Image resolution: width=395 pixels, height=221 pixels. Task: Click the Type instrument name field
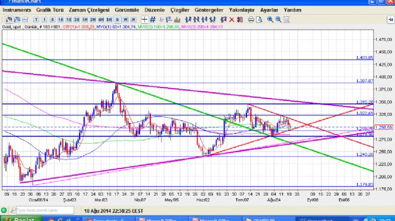(45, 210)
